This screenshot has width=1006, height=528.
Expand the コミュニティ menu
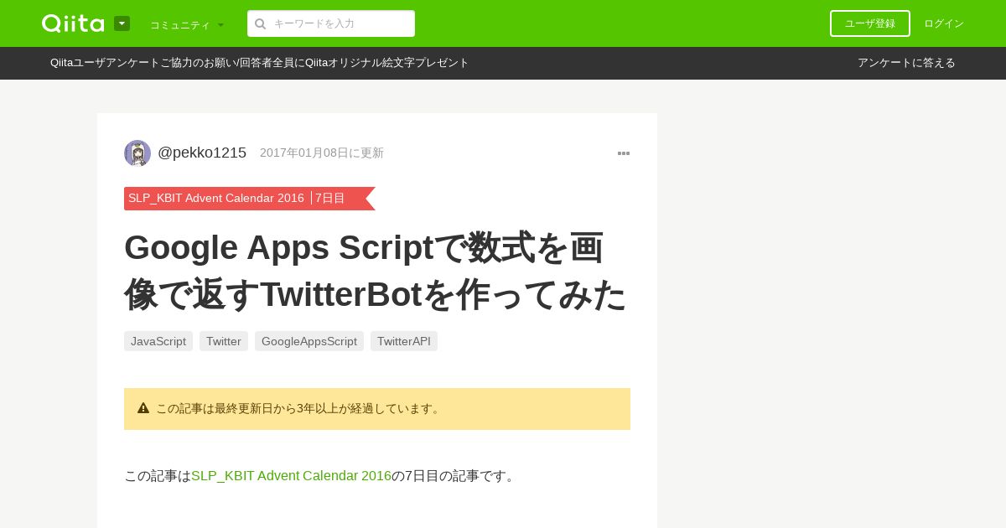click(x=187, y=25)
